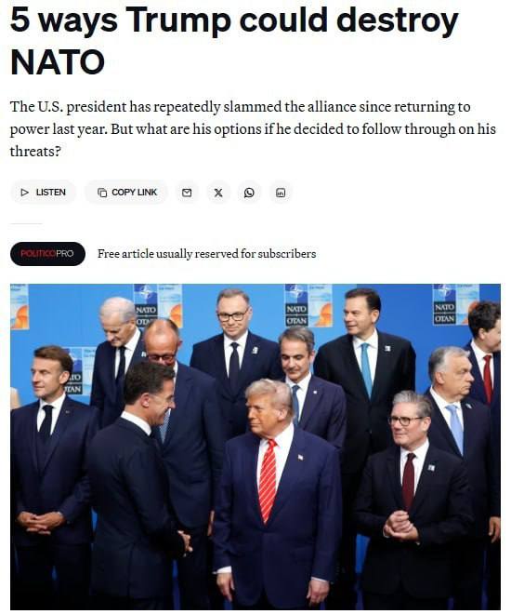The height and width of the screenshot is (614, 511).
Task: Click the red striped tie in photo
Action: tap(268, 481)
